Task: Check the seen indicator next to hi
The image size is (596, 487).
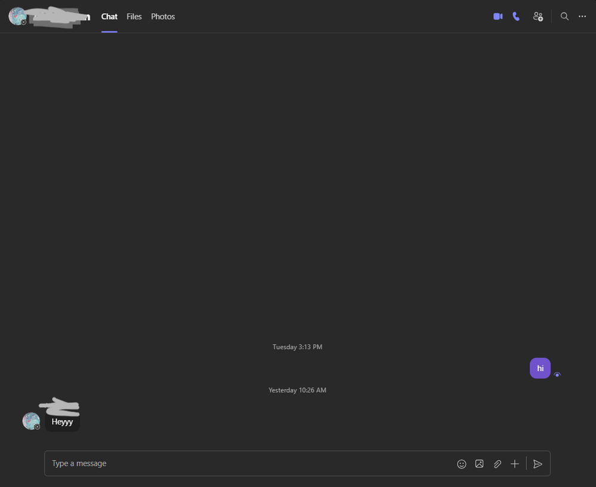Action: pyautogui.click(x=557, y=374)
